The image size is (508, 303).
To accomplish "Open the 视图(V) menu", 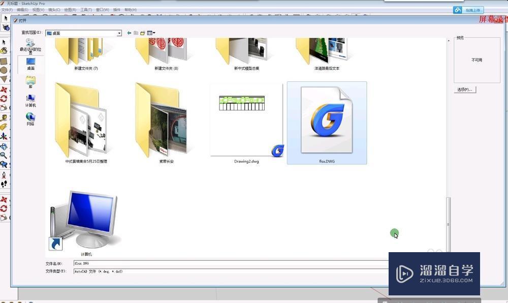I will pyautogui.click(x=38, y=10).
